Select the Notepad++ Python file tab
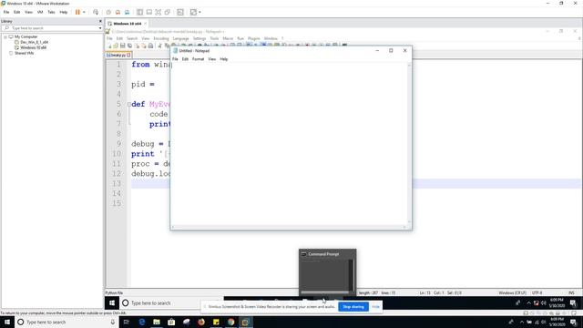Viewport: 583px width, 328px height. [x=118, y=55]
